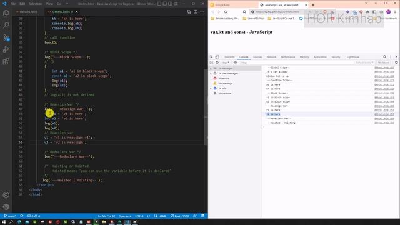
Task: Open VS Code Edit menu
Action: point(22,4)
